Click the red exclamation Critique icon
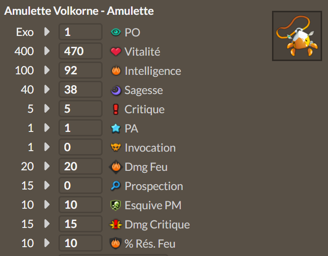The image size is (328, 256). point(116,109)
